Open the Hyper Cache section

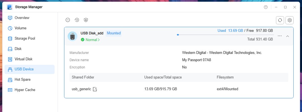coord(29,90)
